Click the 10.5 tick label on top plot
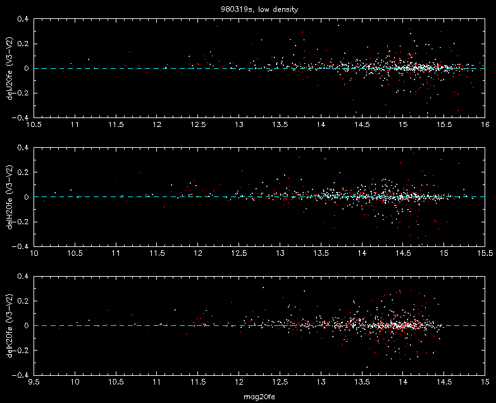Screen dimensions: 496x403 (x=34, y=125)
